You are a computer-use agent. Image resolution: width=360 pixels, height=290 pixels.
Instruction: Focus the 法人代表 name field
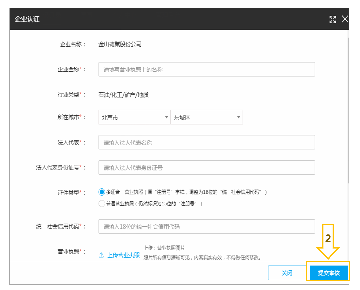coord(207,142)
